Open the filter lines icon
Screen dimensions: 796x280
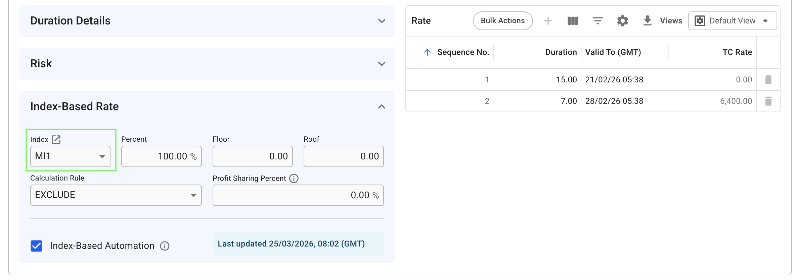coord(598,21)
